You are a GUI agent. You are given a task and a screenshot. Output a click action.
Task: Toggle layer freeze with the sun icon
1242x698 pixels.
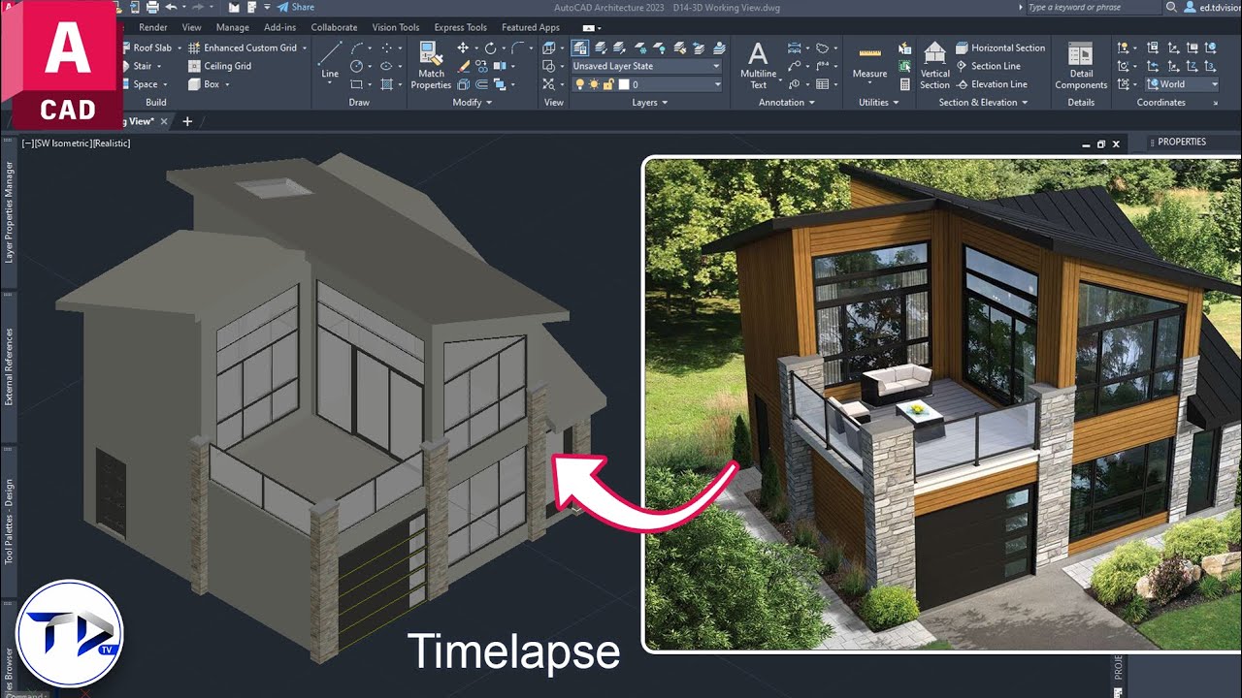pyautogui.click(x=594, y=84)
